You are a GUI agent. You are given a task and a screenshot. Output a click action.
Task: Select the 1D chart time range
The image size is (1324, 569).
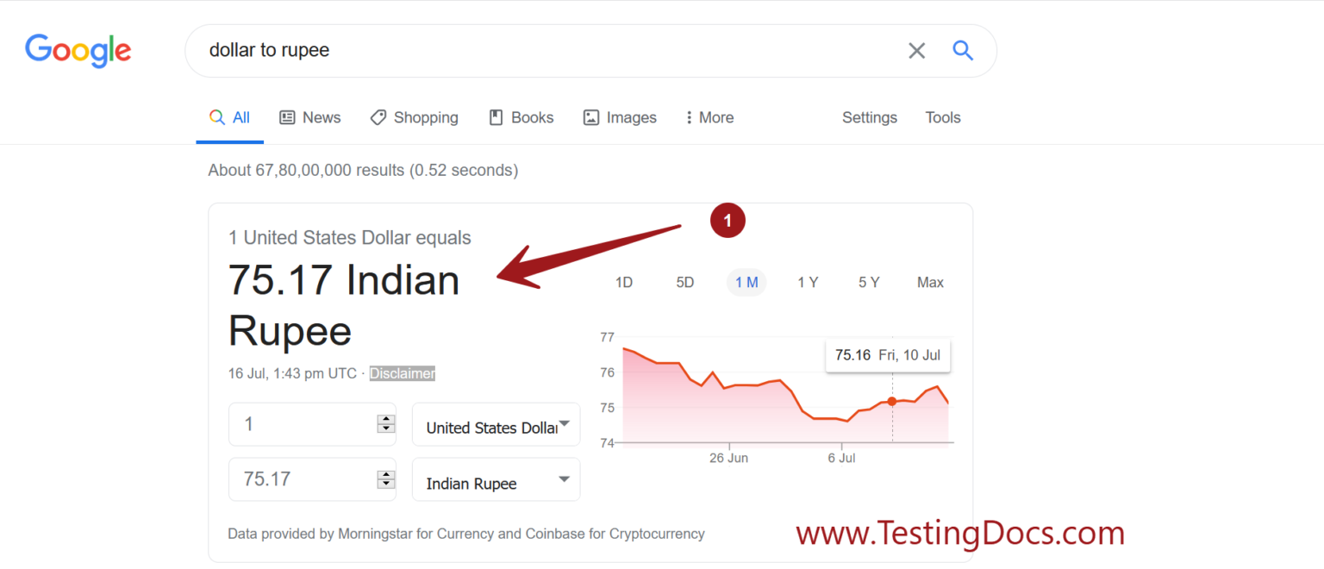pyautogui.click(x=623, y=282)
